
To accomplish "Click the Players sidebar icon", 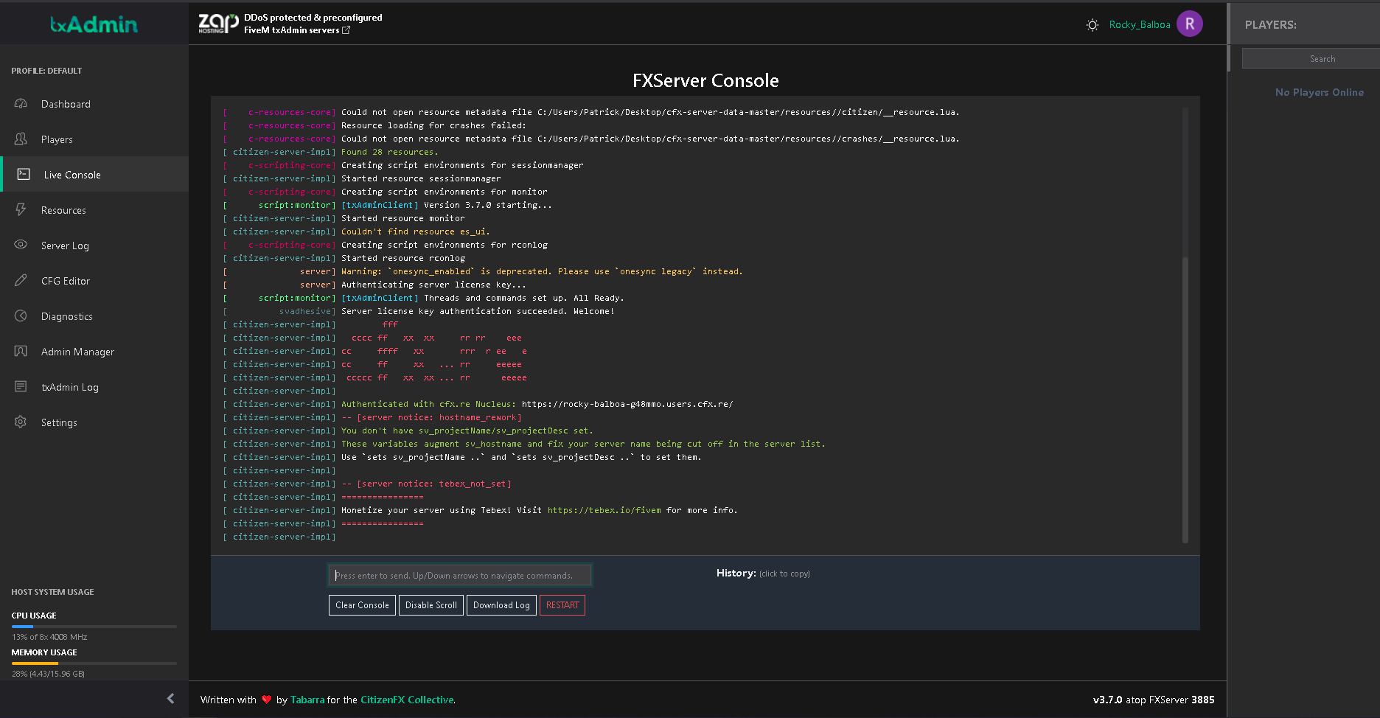I will (21, 139).
